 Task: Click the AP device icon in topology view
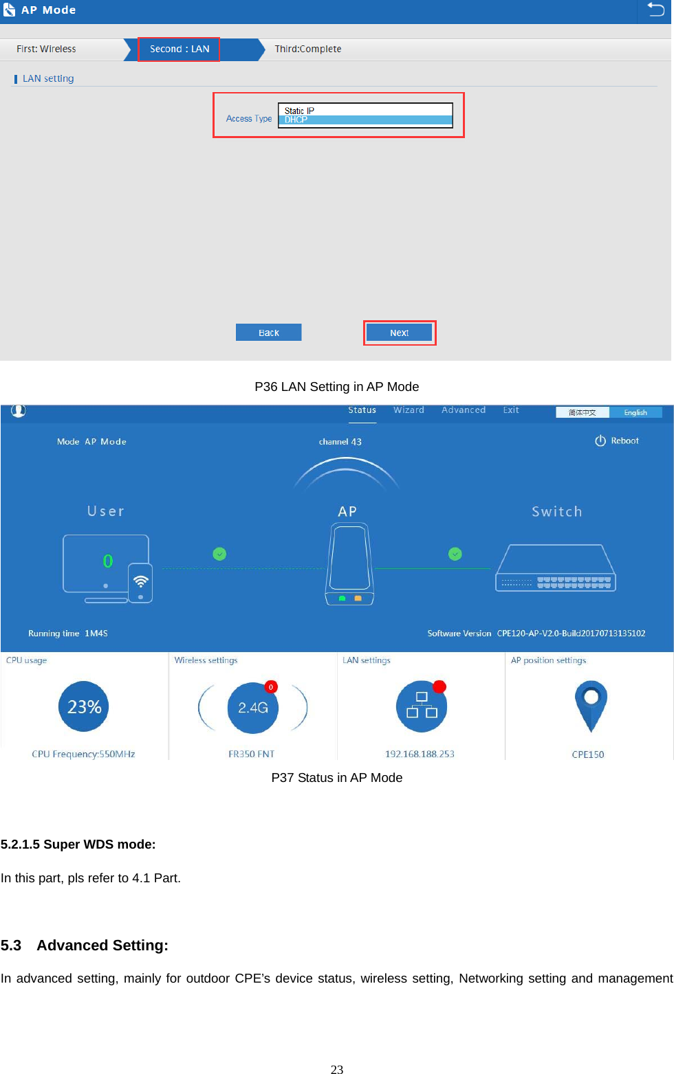[348, 563]
